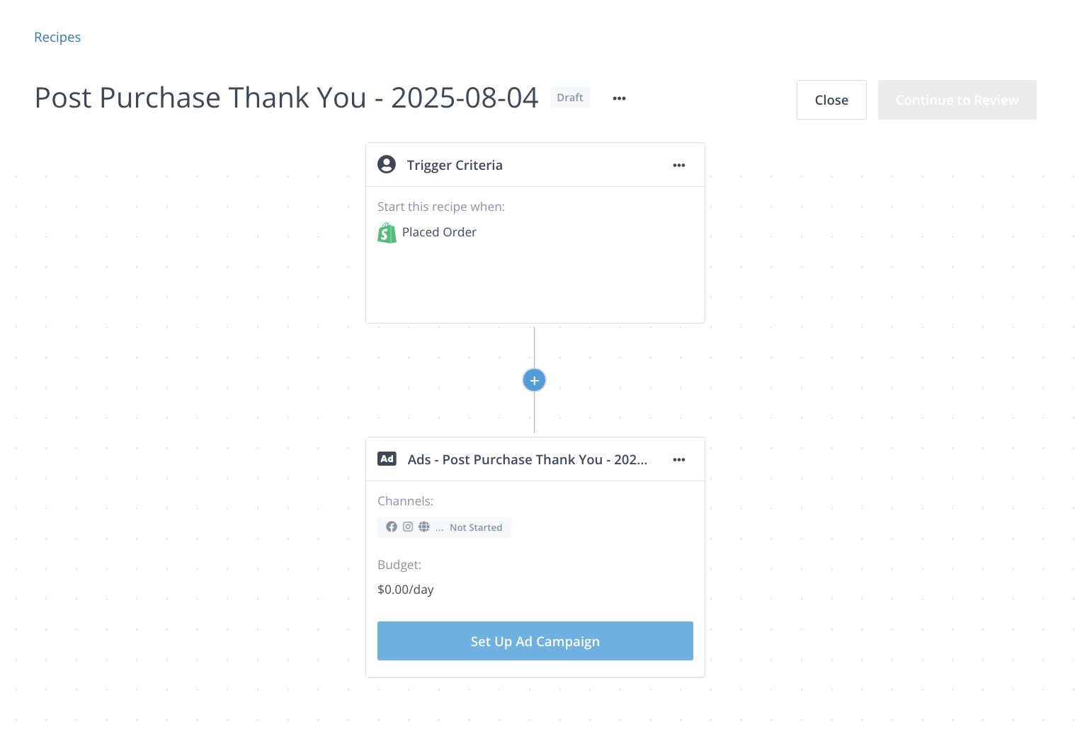Click Continue to Review
This screenshot has height=746, width=1075.
957,100
